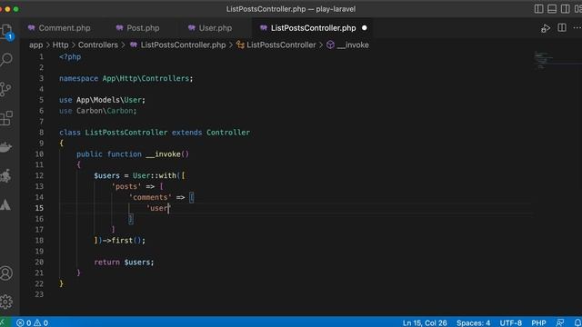Open the Extensions view
This screenshot has width=582, height=327.
[x=6, y=118]
